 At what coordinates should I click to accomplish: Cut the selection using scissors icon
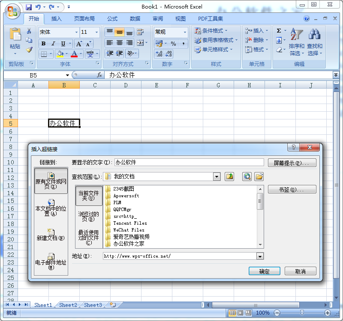29,31
